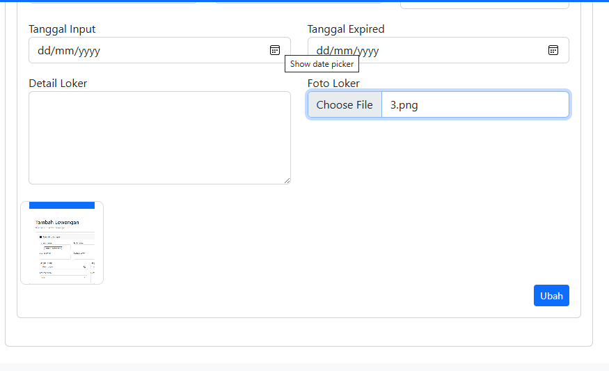Click the Detail Loker label
Viewport: 609px width, 371px height.
pos(58,84)
